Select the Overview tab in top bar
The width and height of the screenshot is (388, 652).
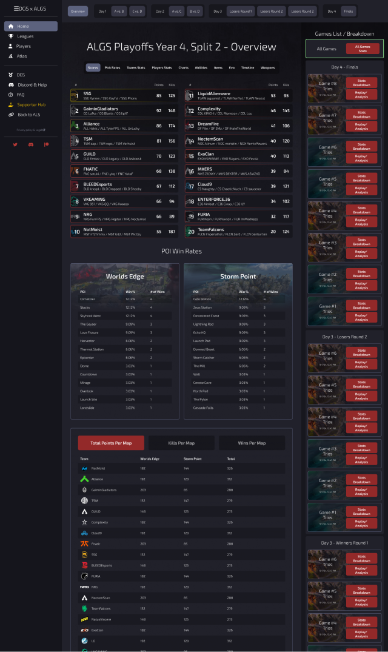point(78,12)
